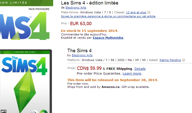Click Learn more about Price Guarantee

[x=132, y=74]
